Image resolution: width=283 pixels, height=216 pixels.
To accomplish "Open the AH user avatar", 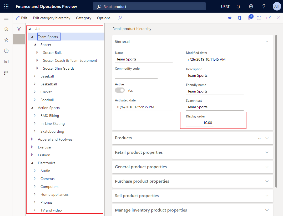I will [x=277, y=7].
